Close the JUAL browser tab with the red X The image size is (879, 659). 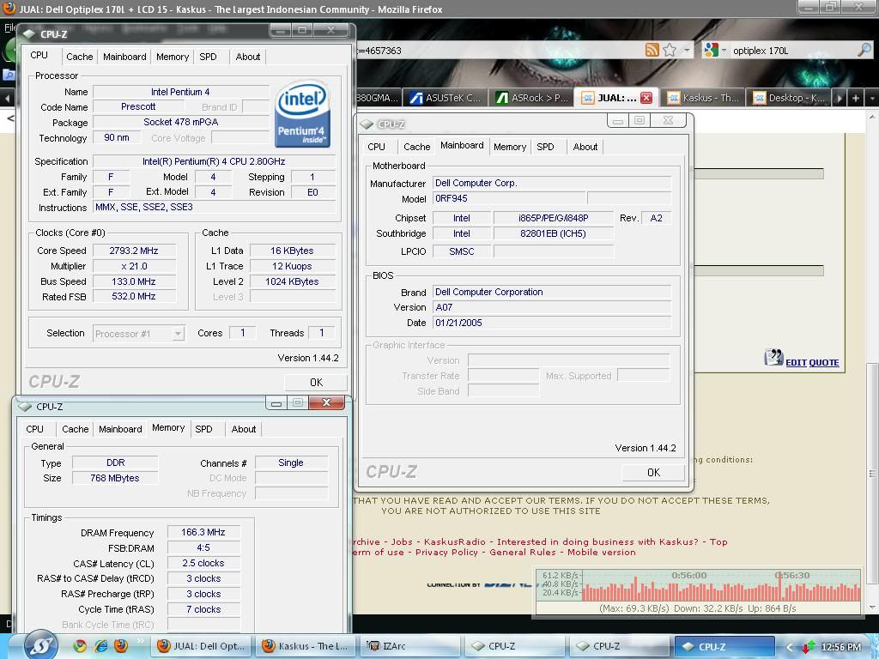point(646,98)
